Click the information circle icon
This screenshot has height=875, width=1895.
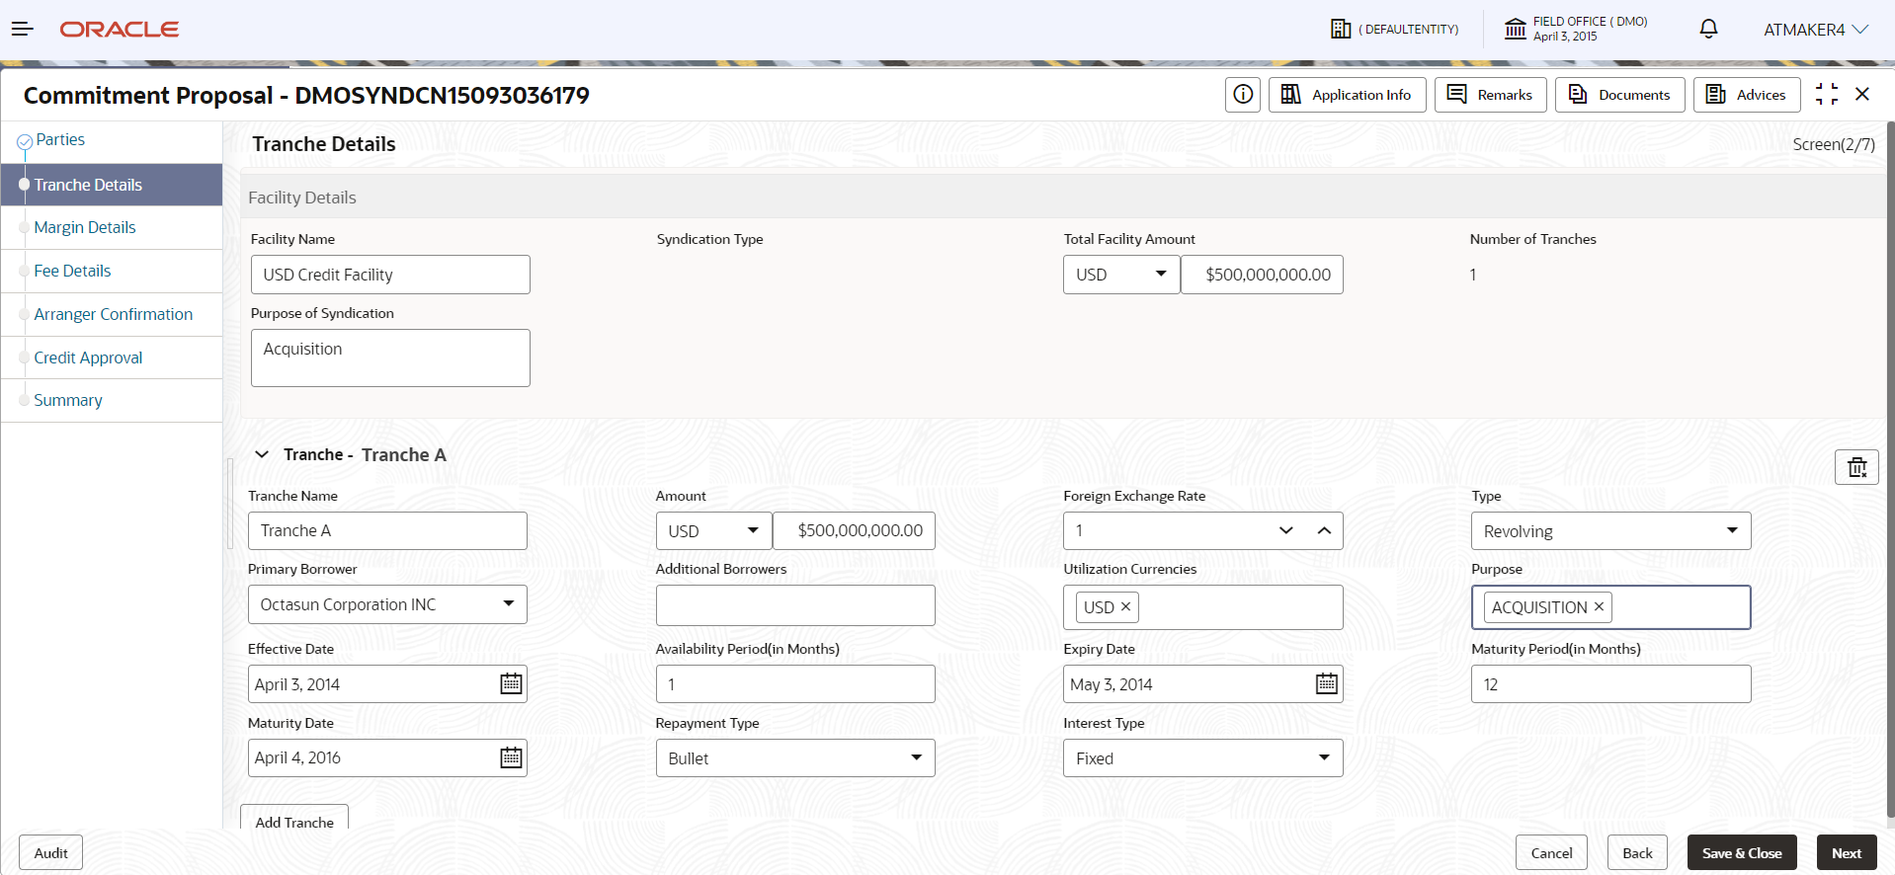[x=1243, y=95]
